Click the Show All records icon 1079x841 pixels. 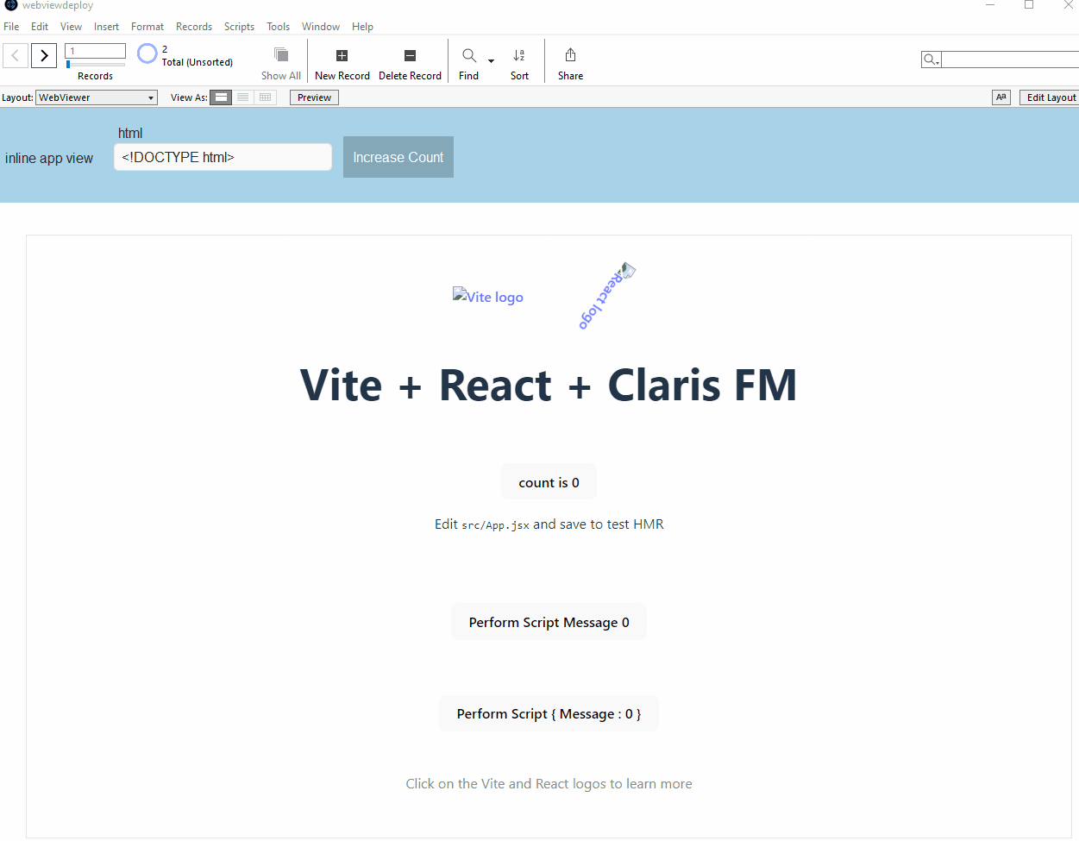click(x=281, y=55)
